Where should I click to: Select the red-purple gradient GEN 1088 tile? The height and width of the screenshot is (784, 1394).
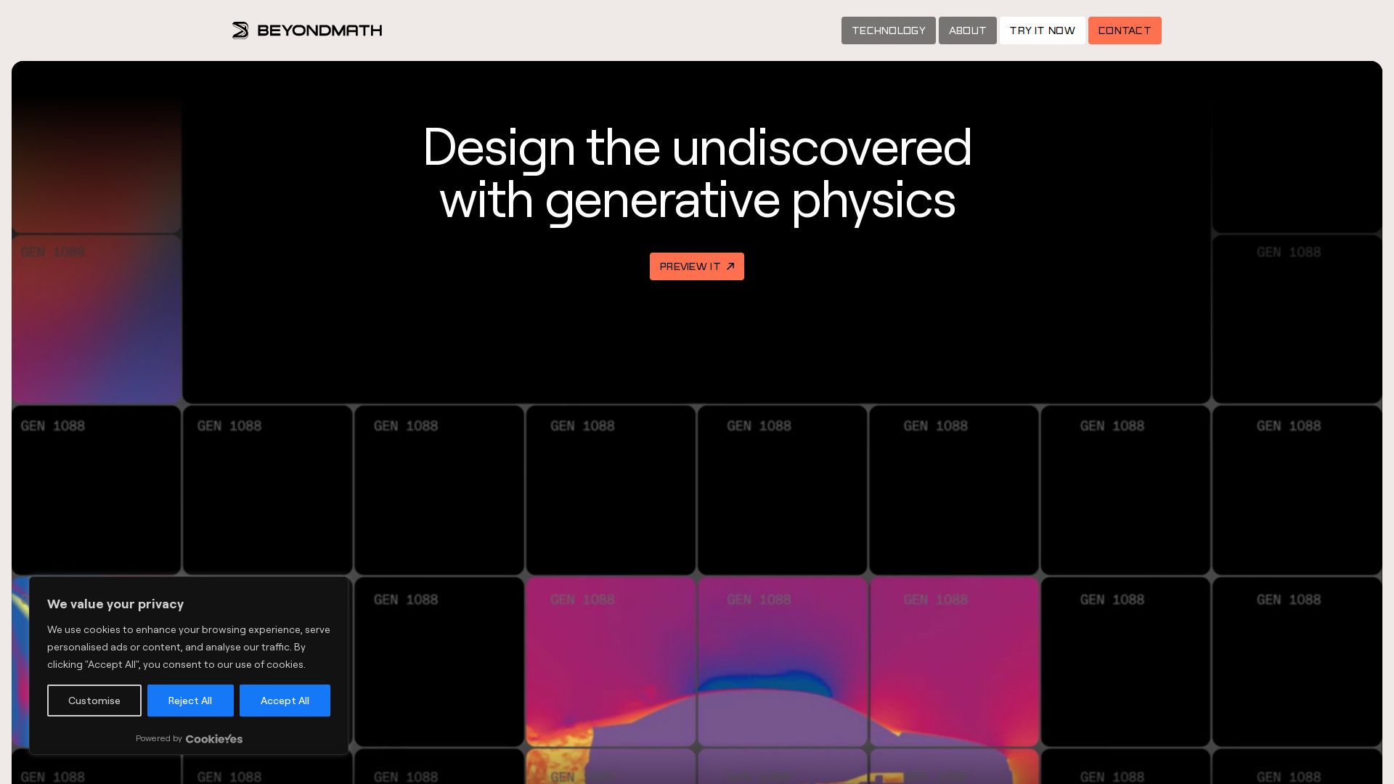coord(97,319)
